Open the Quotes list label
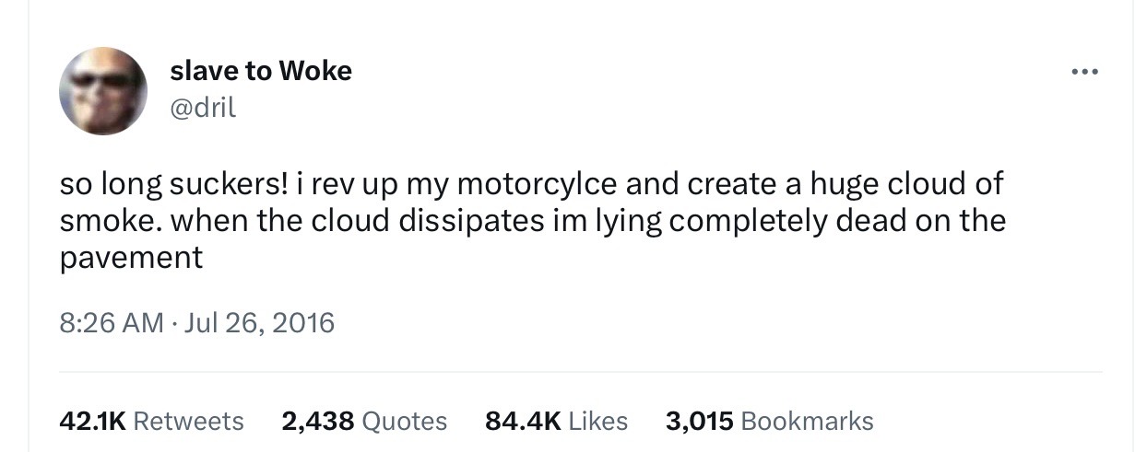The height and width of the screenshot is (452, 1147). (x=405, y=421)
